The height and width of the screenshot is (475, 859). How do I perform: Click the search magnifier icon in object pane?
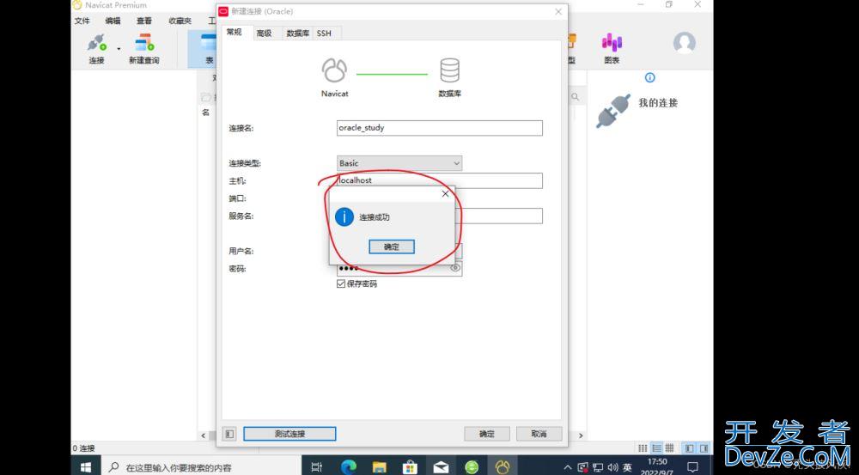(x=575, y=97)
